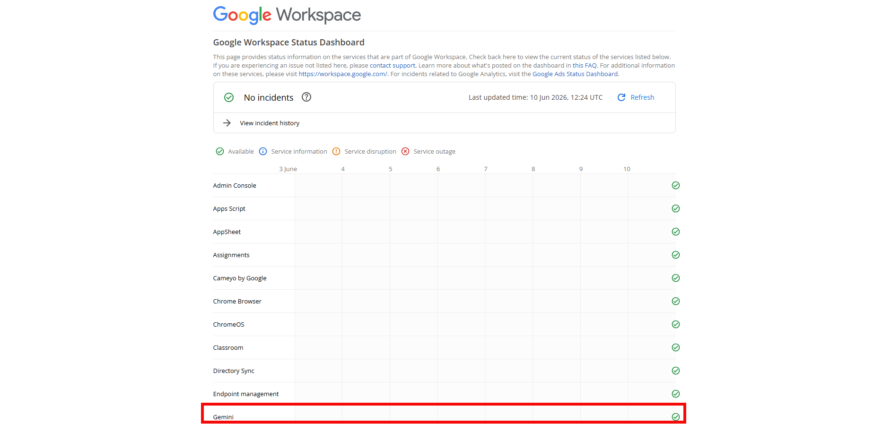Image resolution: width=891 pixels, height=424 pixels.
Task: Click the Refresh circular arrow icon
Action: tap(621, 97)
